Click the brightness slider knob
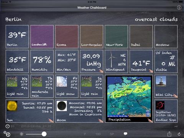184x138 pixels. pyautogui.click(x=44, y=134)
